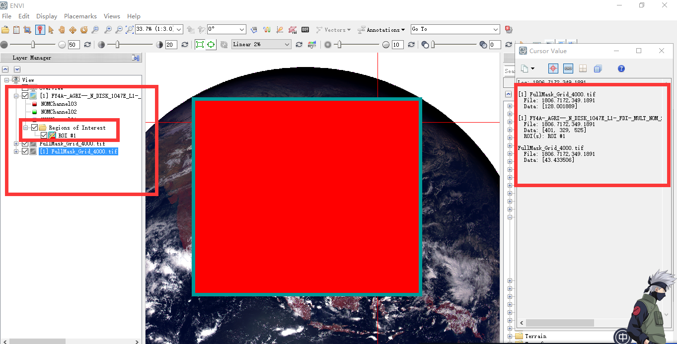
Task: Toggle the Cursor Value pin tool
Action: click(40, 30)
